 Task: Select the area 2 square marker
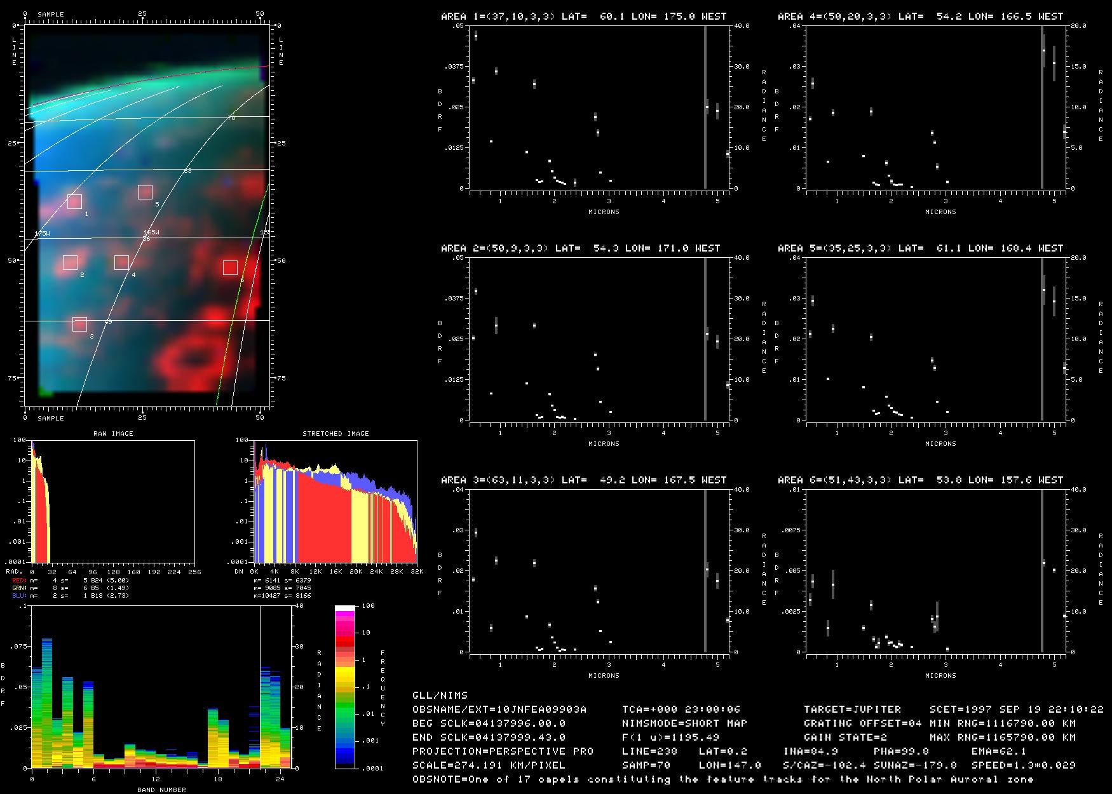(x=70, y=262)
